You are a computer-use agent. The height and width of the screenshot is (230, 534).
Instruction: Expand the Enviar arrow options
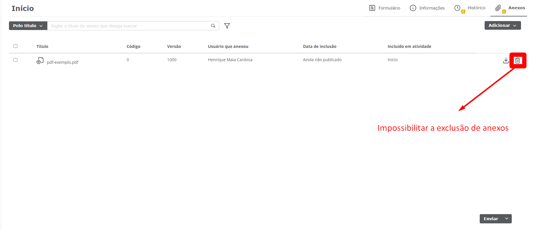pyautogui.click(x=507, y=219)
